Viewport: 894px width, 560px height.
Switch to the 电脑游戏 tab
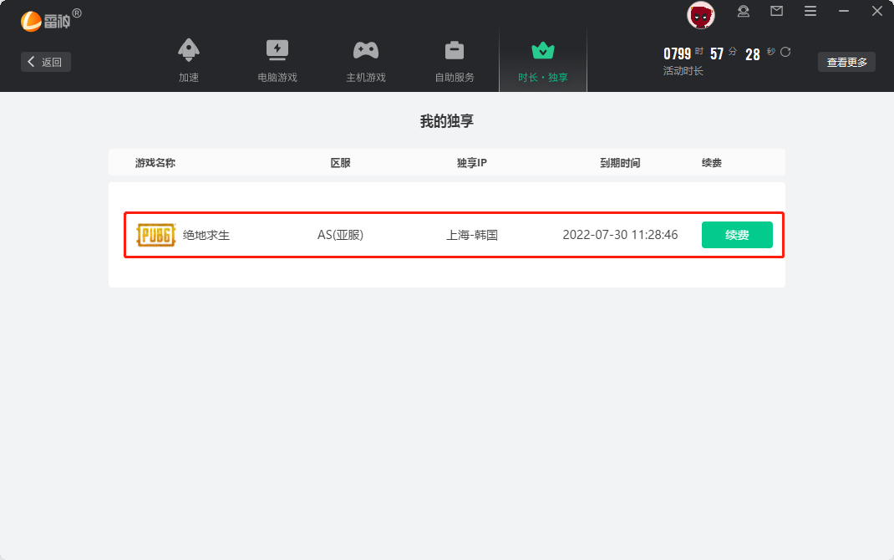[x=277, y=60]
